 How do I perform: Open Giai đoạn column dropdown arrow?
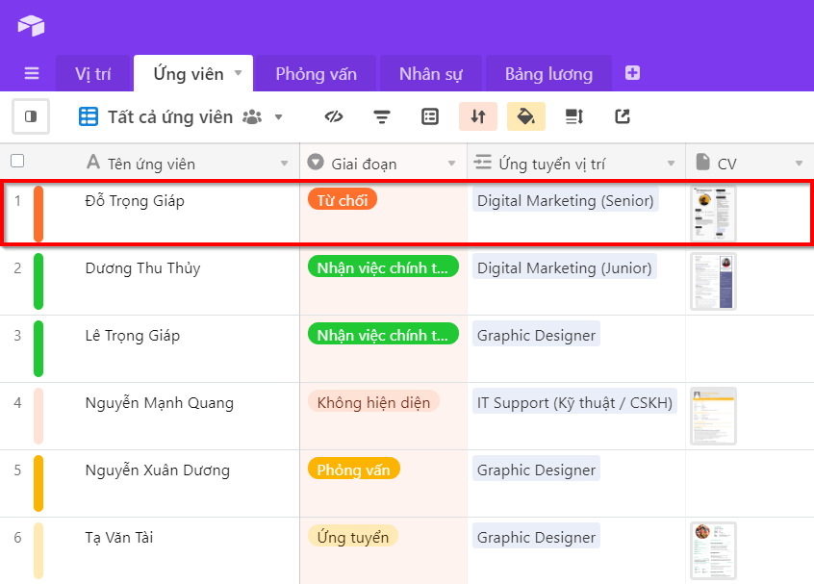[x=452, y=164]
